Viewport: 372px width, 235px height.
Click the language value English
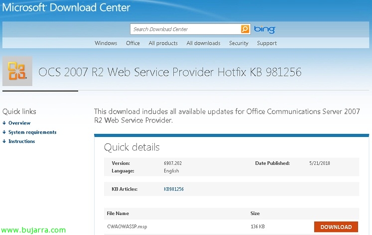coord(171,171)
